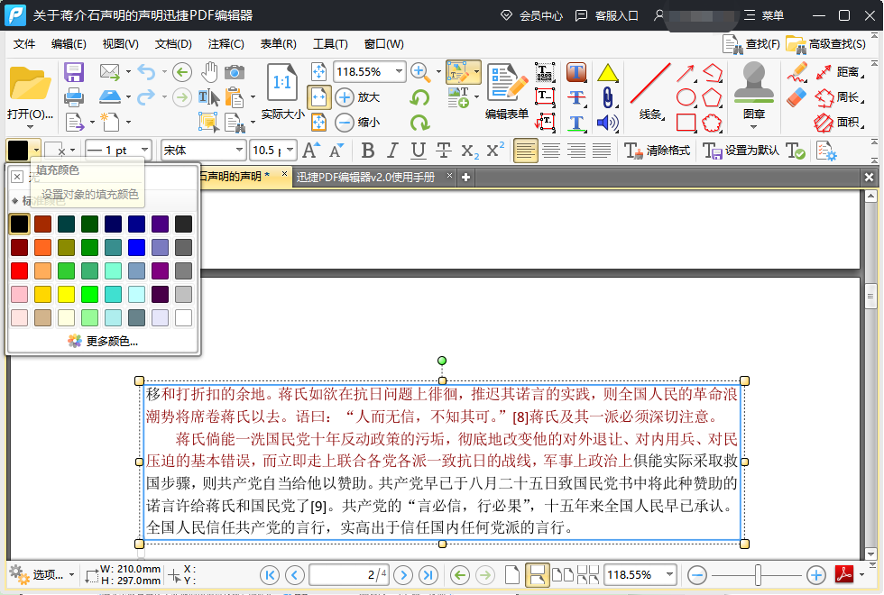
Task: Expand the 选项 options dropdown
Action: pyautogui.click(x=71, y=575)
